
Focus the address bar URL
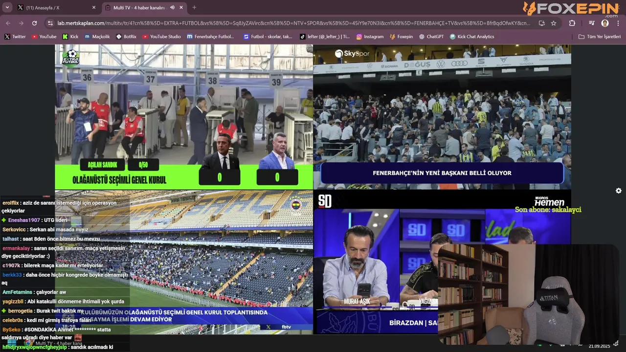[x=293, y=23]
